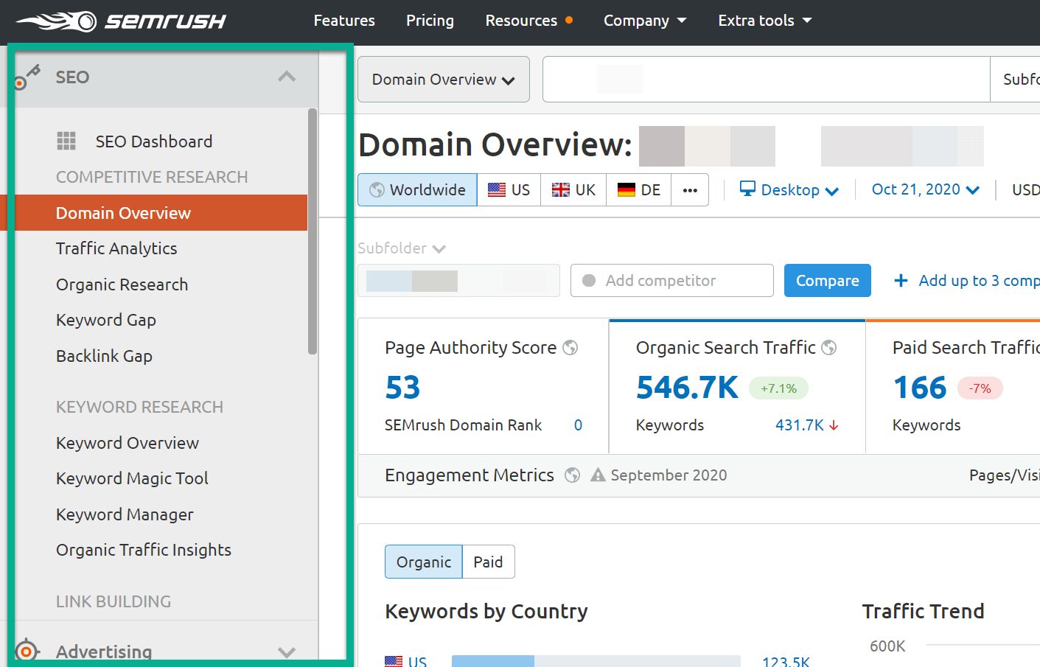Click the SEO Dashboard grid icon
This screenshot has height=667, width=1040.
(x=66, y=141)
